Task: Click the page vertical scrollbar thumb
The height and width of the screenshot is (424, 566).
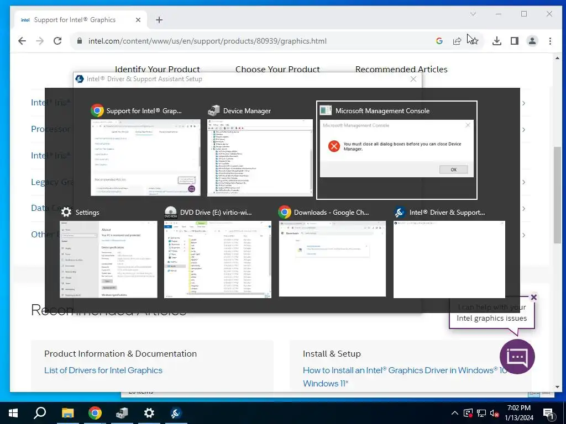Action: point(557,195)
